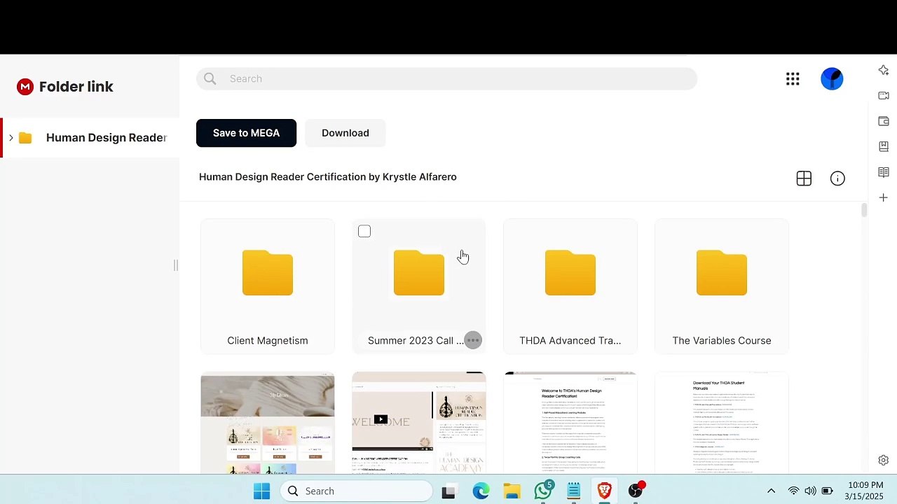Click the taskbar Search box
The image size is (897, 504).
pos(356,491)
